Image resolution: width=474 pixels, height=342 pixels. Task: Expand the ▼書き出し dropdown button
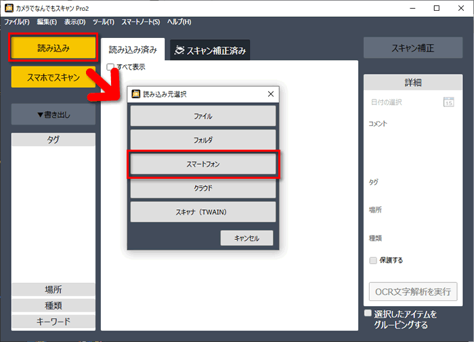[53, 115]
